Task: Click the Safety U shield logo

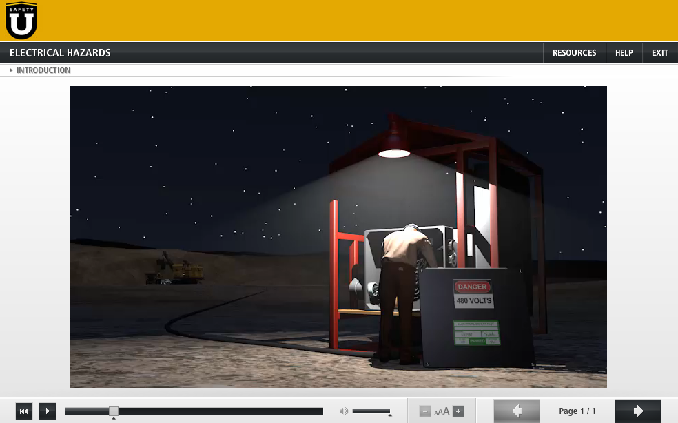Action: (21, 21)
